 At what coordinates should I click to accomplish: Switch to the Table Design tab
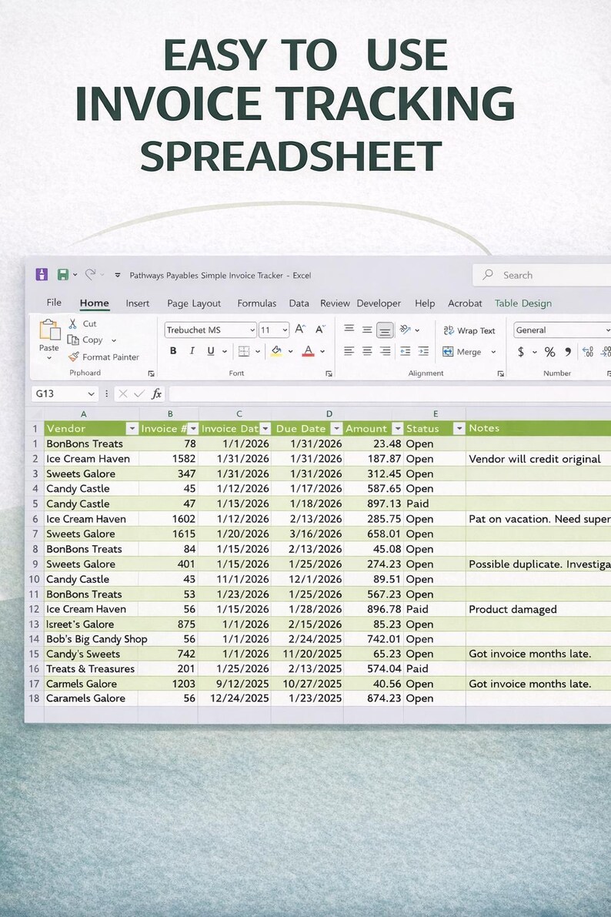pyautogui.click(x=523, y=303)
